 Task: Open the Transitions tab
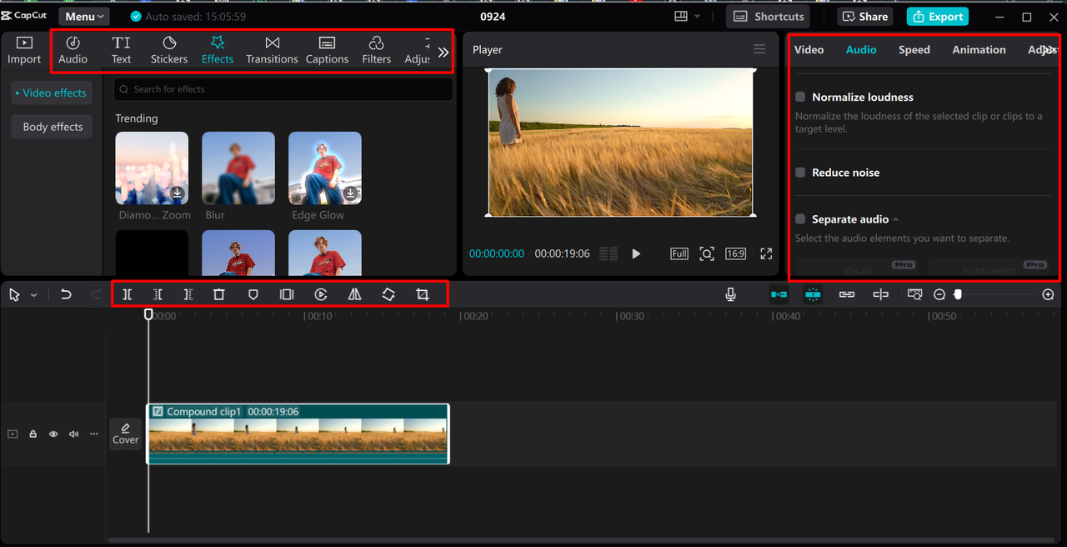coord(272,50)
